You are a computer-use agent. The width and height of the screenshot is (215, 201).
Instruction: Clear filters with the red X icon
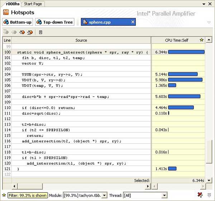pos(200,195)
